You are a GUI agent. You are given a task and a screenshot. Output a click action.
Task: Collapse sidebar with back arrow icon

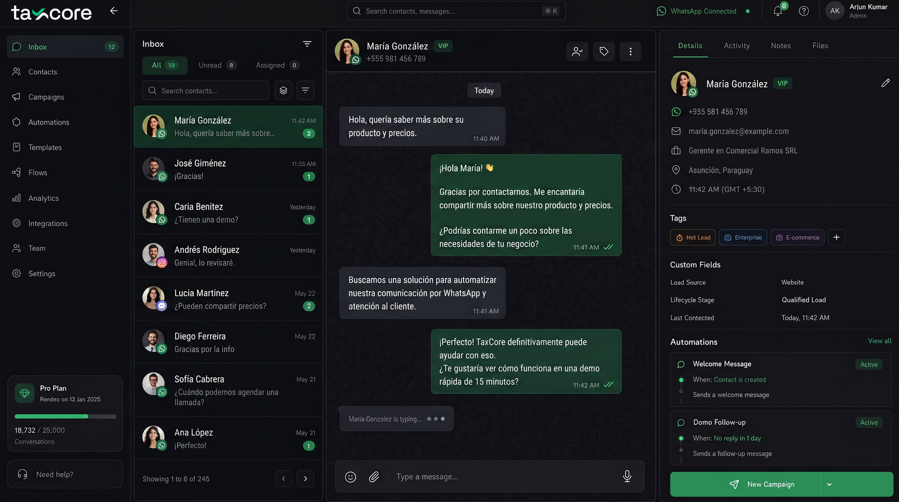click(x=113, y=11)
